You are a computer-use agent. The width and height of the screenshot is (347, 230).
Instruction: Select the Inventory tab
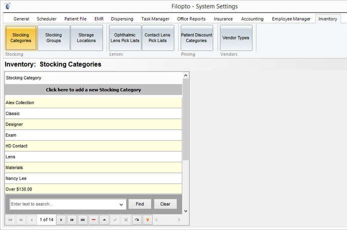click(x=328, y=19)
